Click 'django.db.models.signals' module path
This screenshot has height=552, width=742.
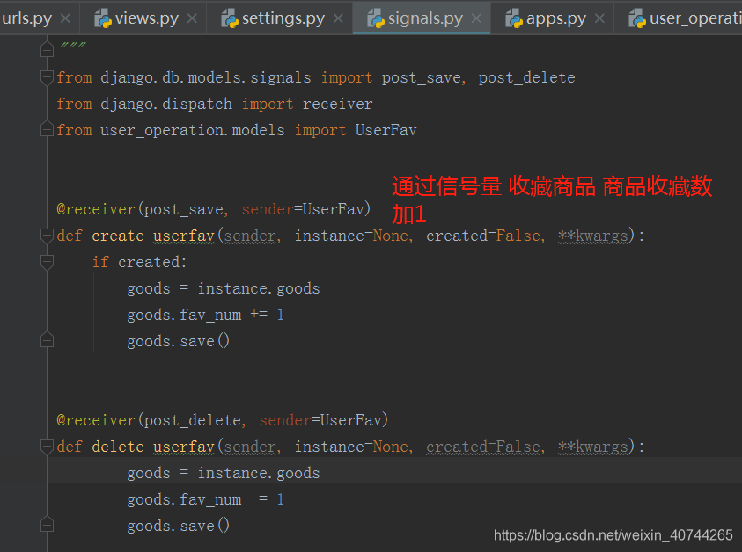point(206,78)
